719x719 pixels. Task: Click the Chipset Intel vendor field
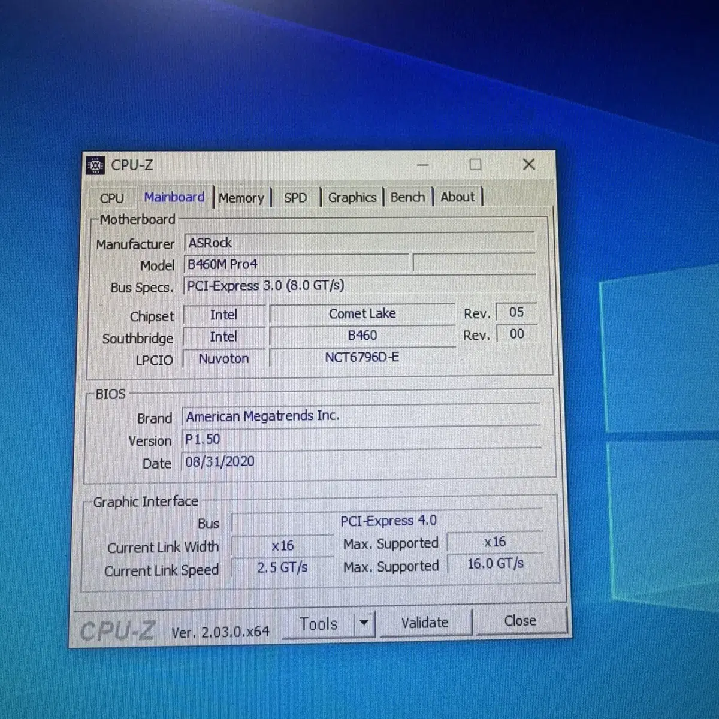(x=223, y=315)
